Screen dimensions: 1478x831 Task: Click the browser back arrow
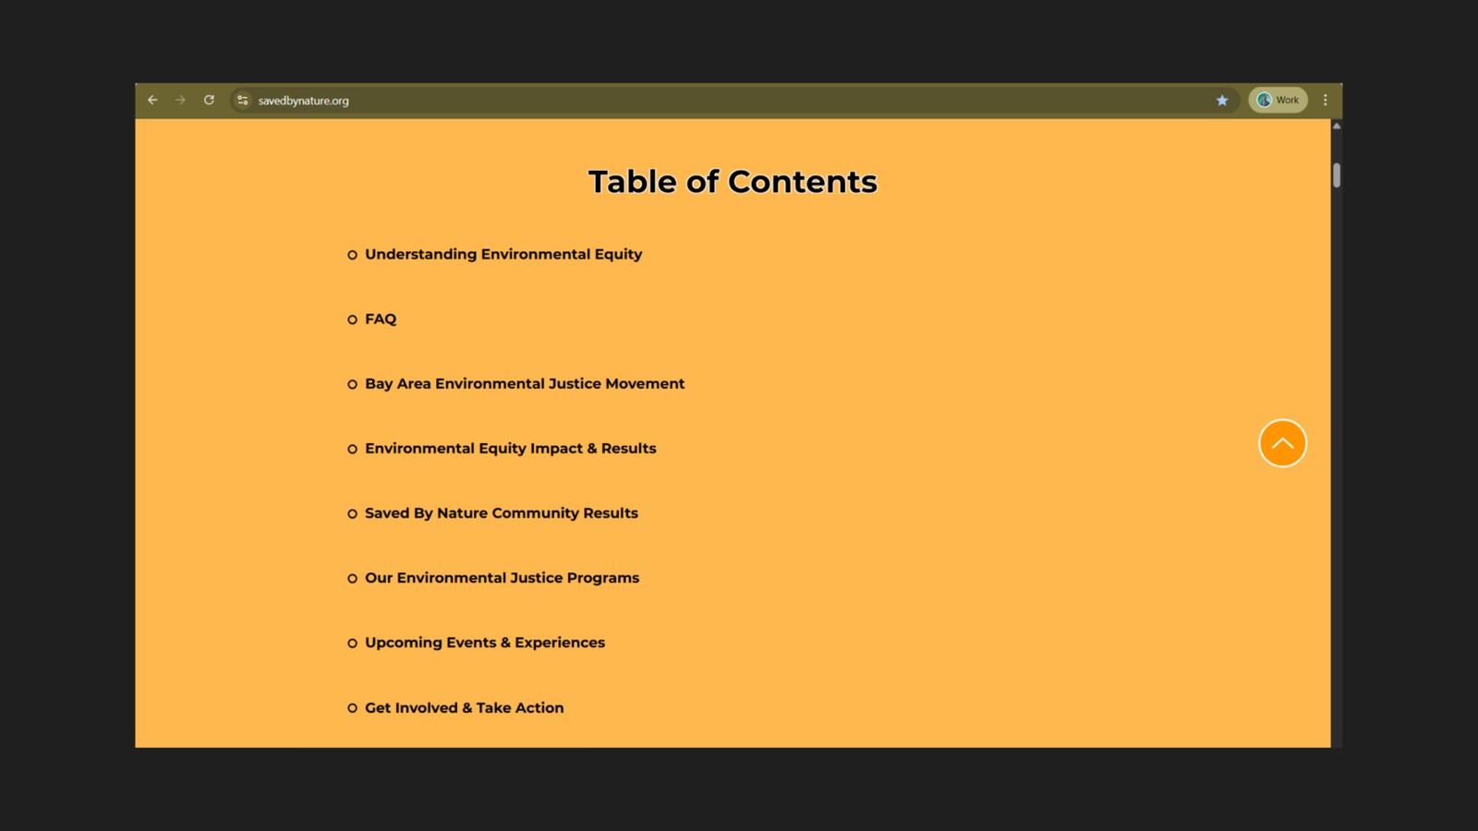pyautogui.click(x=152, y=100)
